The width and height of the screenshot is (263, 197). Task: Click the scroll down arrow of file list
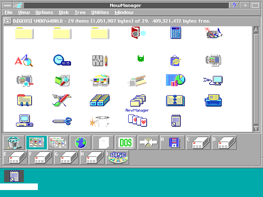(256, 129)
